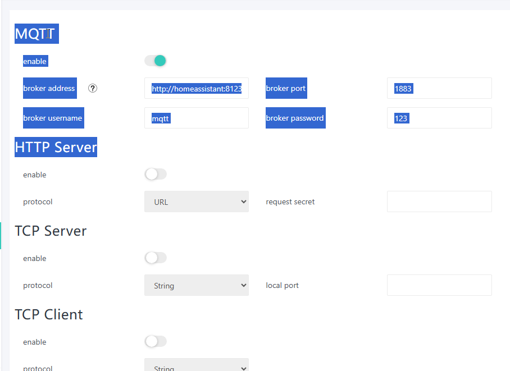Screen dimensions: 510x371
Task: Click the broker address help icon
Action: tap(93, 88)
